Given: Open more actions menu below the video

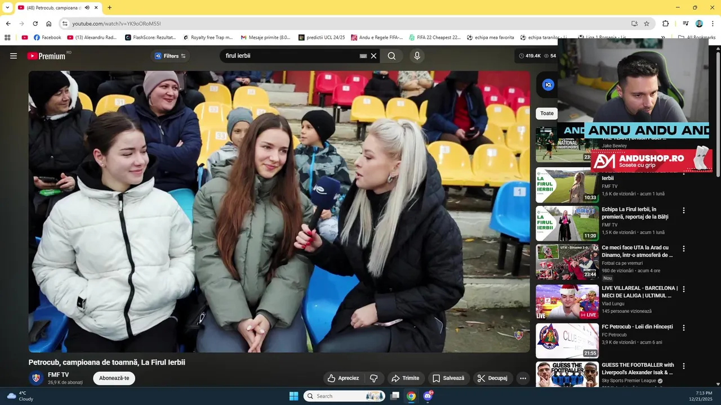Looking at the screenshot, I should point(523,378).
